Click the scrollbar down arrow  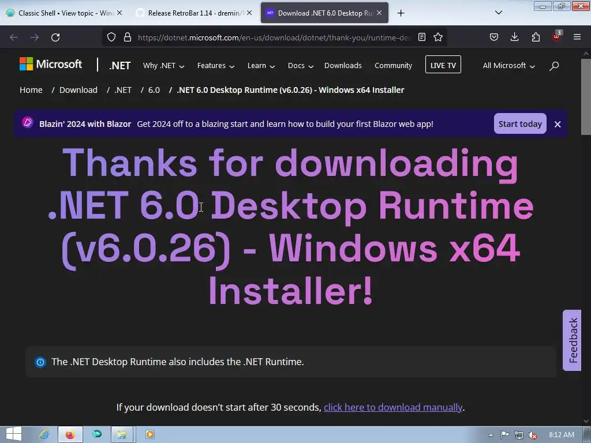(x=586, y=421)
